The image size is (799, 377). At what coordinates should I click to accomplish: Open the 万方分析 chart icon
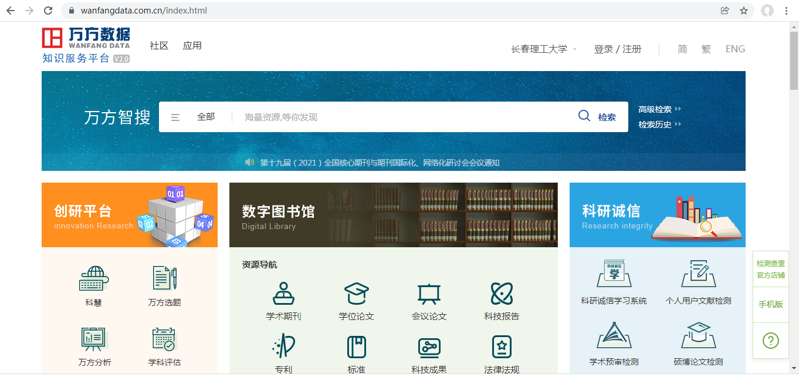[94, 339]
